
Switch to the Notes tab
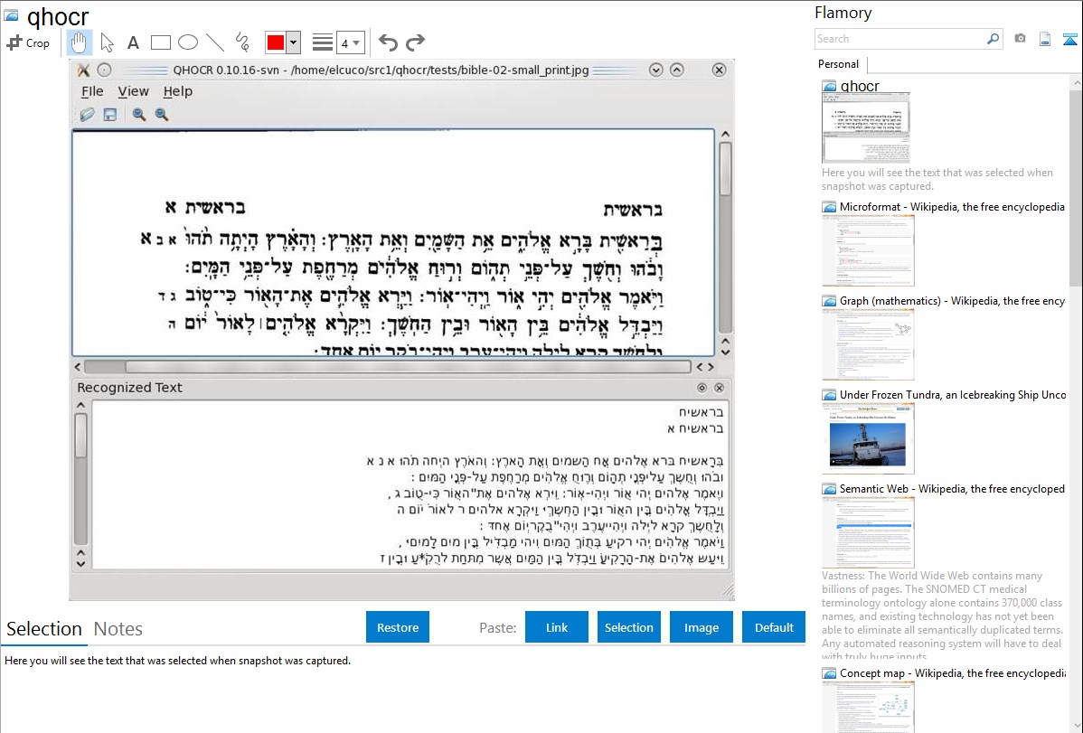click(x=118, y=629)
